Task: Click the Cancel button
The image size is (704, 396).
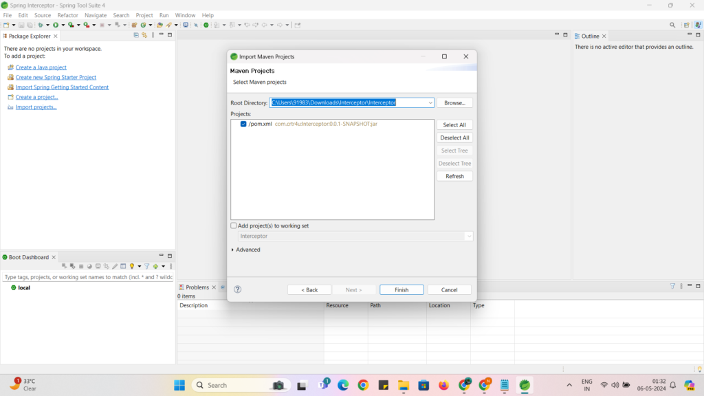Action: (449, 290)
